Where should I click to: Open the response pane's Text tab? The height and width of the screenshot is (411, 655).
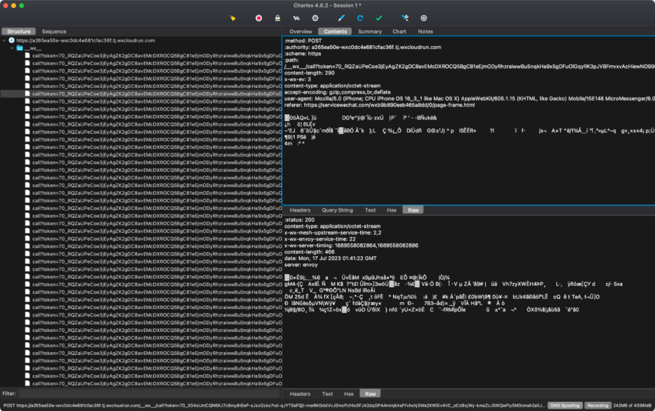click(327, 393)
